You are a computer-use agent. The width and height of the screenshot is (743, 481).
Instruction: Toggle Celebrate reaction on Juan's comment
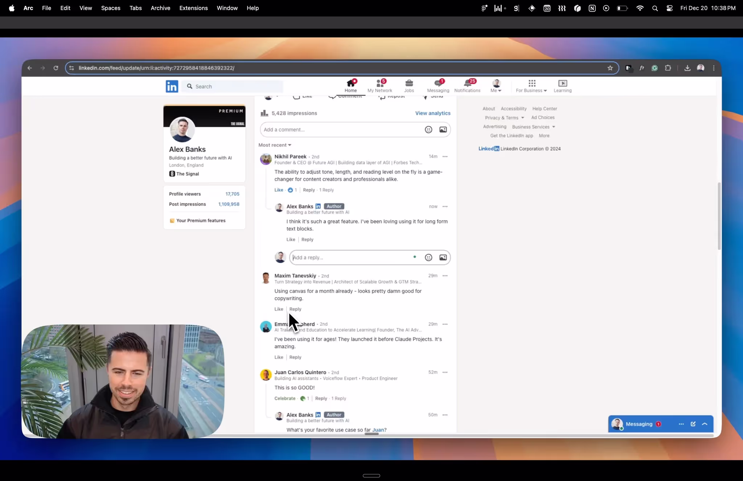(285, 398)
